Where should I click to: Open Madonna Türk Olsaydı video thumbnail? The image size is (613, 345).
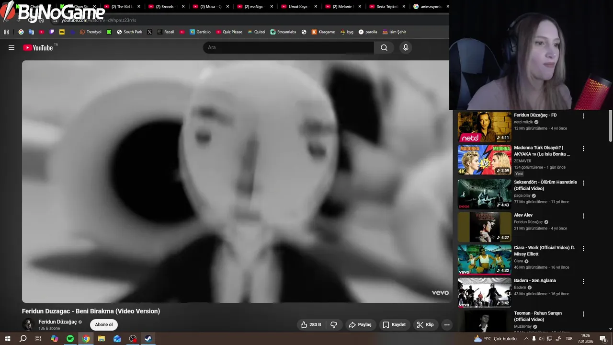point(484,160)
